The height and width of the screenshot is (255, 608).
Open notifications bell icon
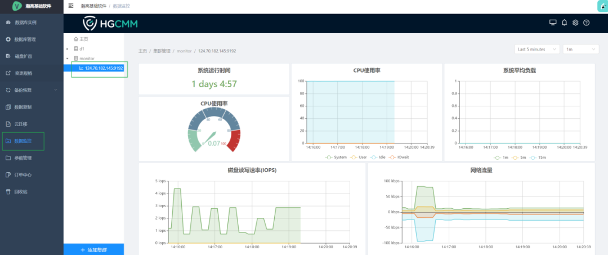(x=565, y=23)
